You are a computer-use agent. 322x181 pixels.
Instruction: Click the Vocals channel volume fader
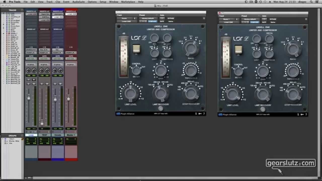pyautogui.click(x=55, y=99)
